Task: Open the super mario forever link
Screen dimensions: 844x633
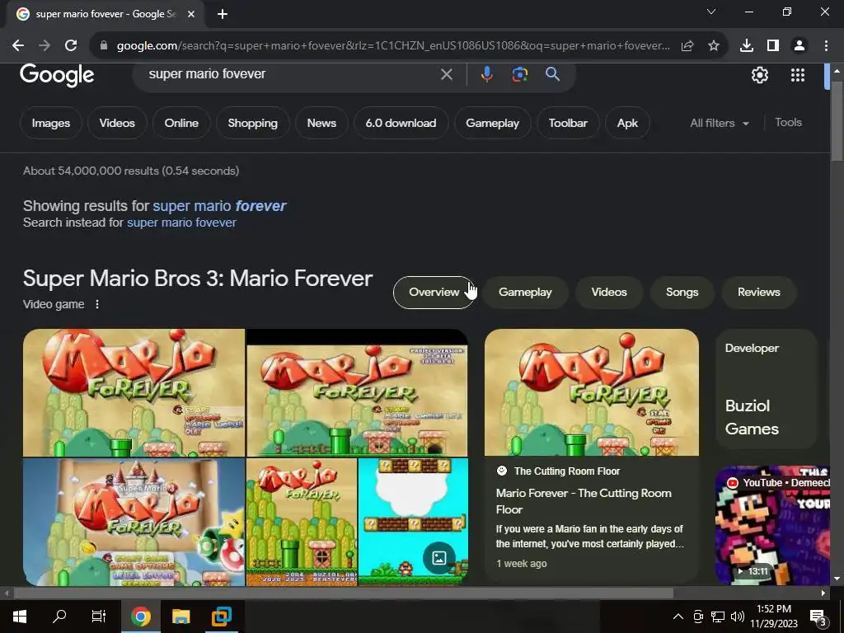Action: click(219, 205)
